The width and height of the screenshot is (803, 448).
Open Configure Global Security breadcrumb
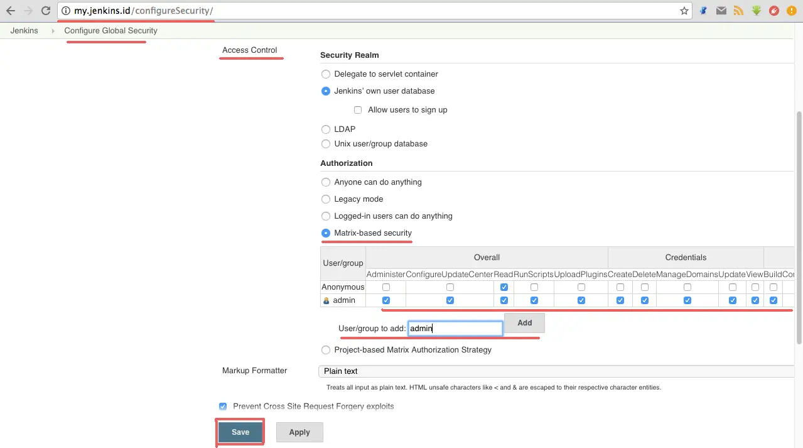tap(110, 31)
